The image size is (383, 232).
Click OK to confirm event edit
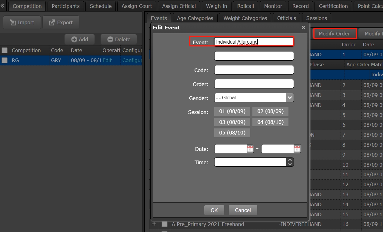(214, 210)
